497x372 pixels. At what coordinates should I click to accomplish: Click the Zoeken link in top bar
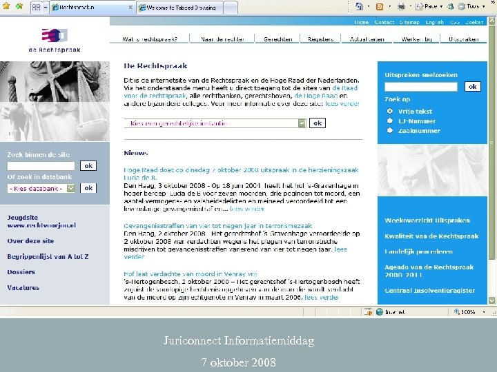point(474,22)
